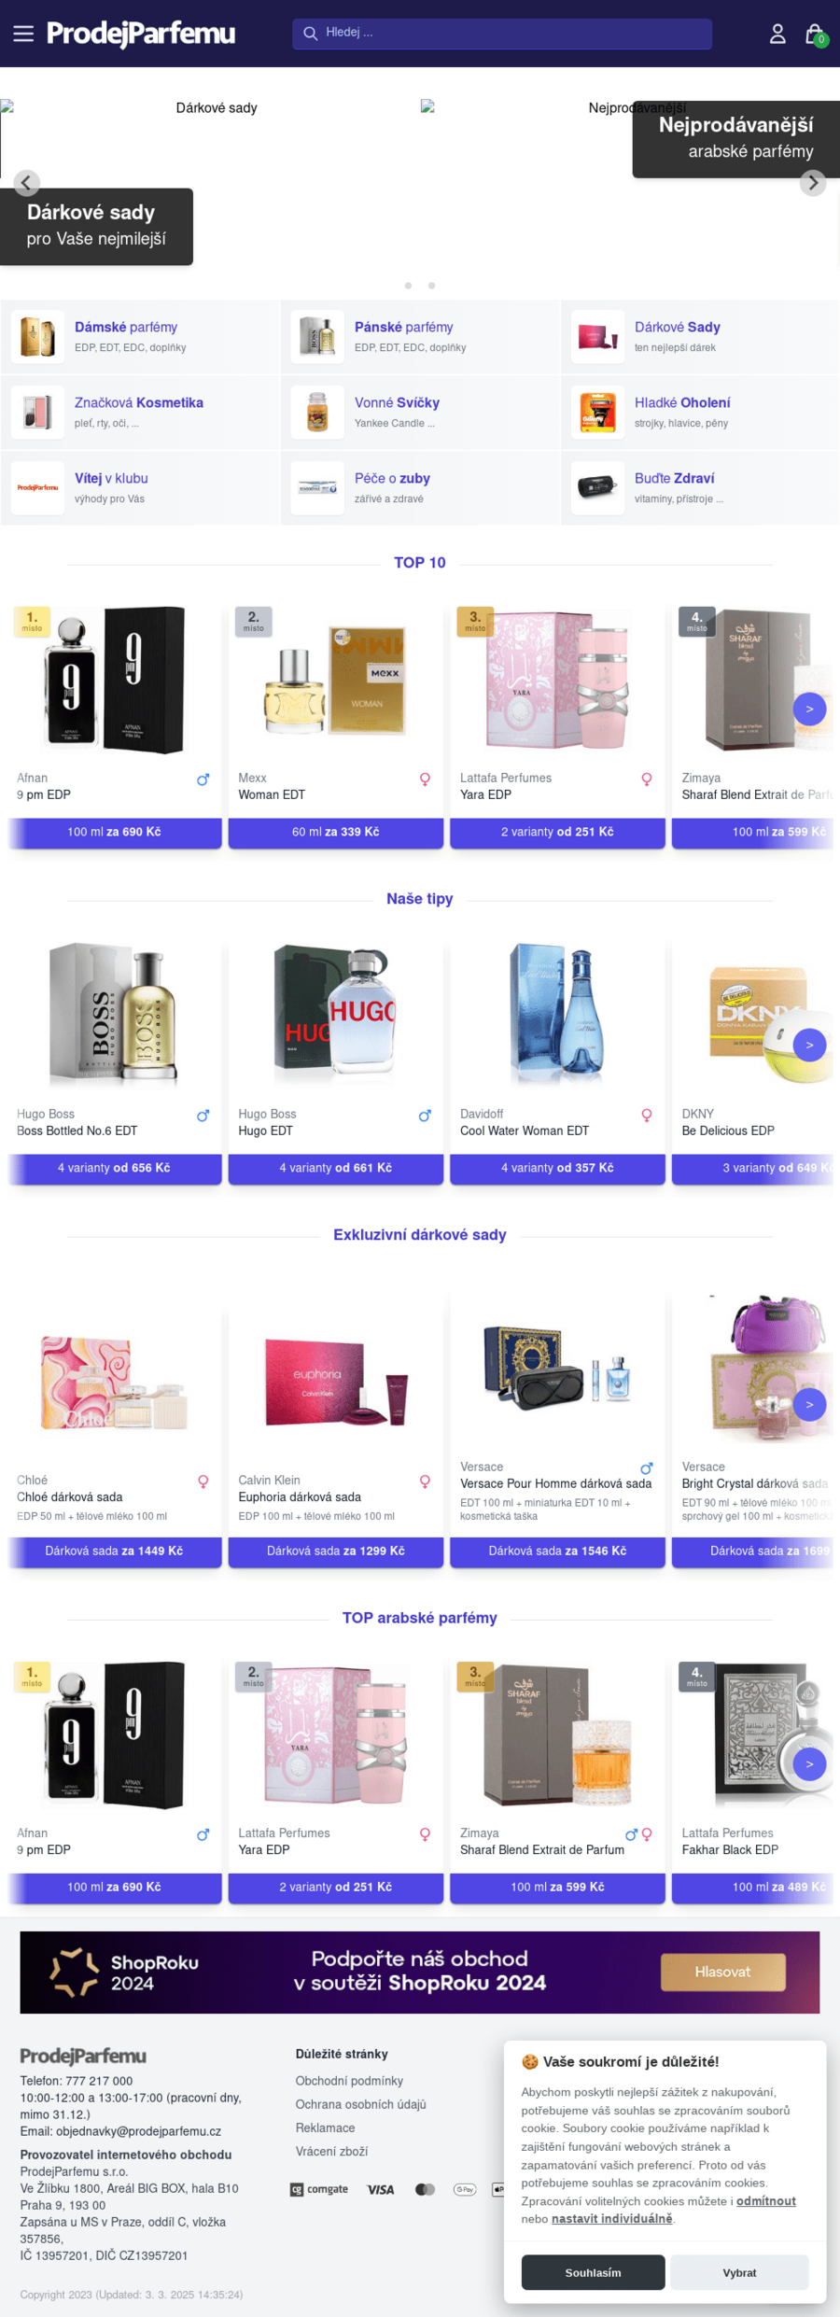Open the shopping cart icon
The width and height of the screenshot is (840, 2317).
pyautogui.click(x=814, y=34)
